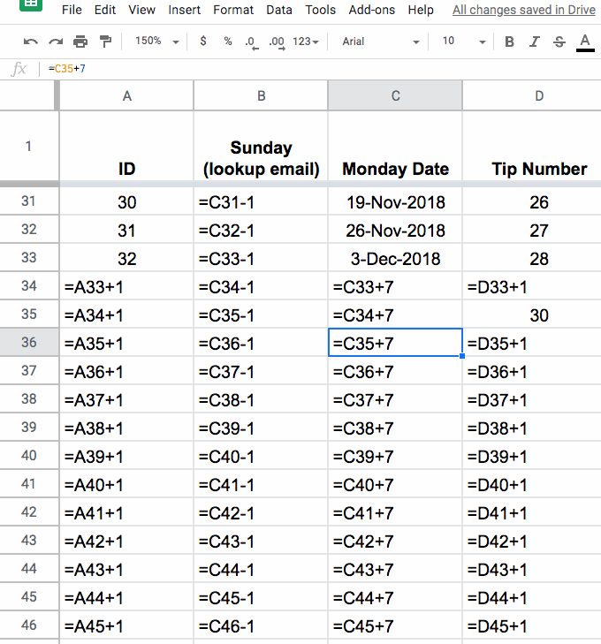Select row 36 header
601x644 pixels.
pos(29,342)
